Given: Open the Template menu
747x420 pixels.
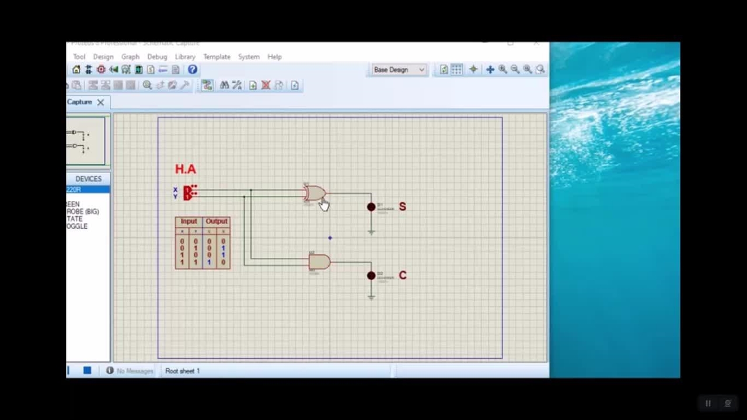Looking at the screenshot, I should coord(217,57).
